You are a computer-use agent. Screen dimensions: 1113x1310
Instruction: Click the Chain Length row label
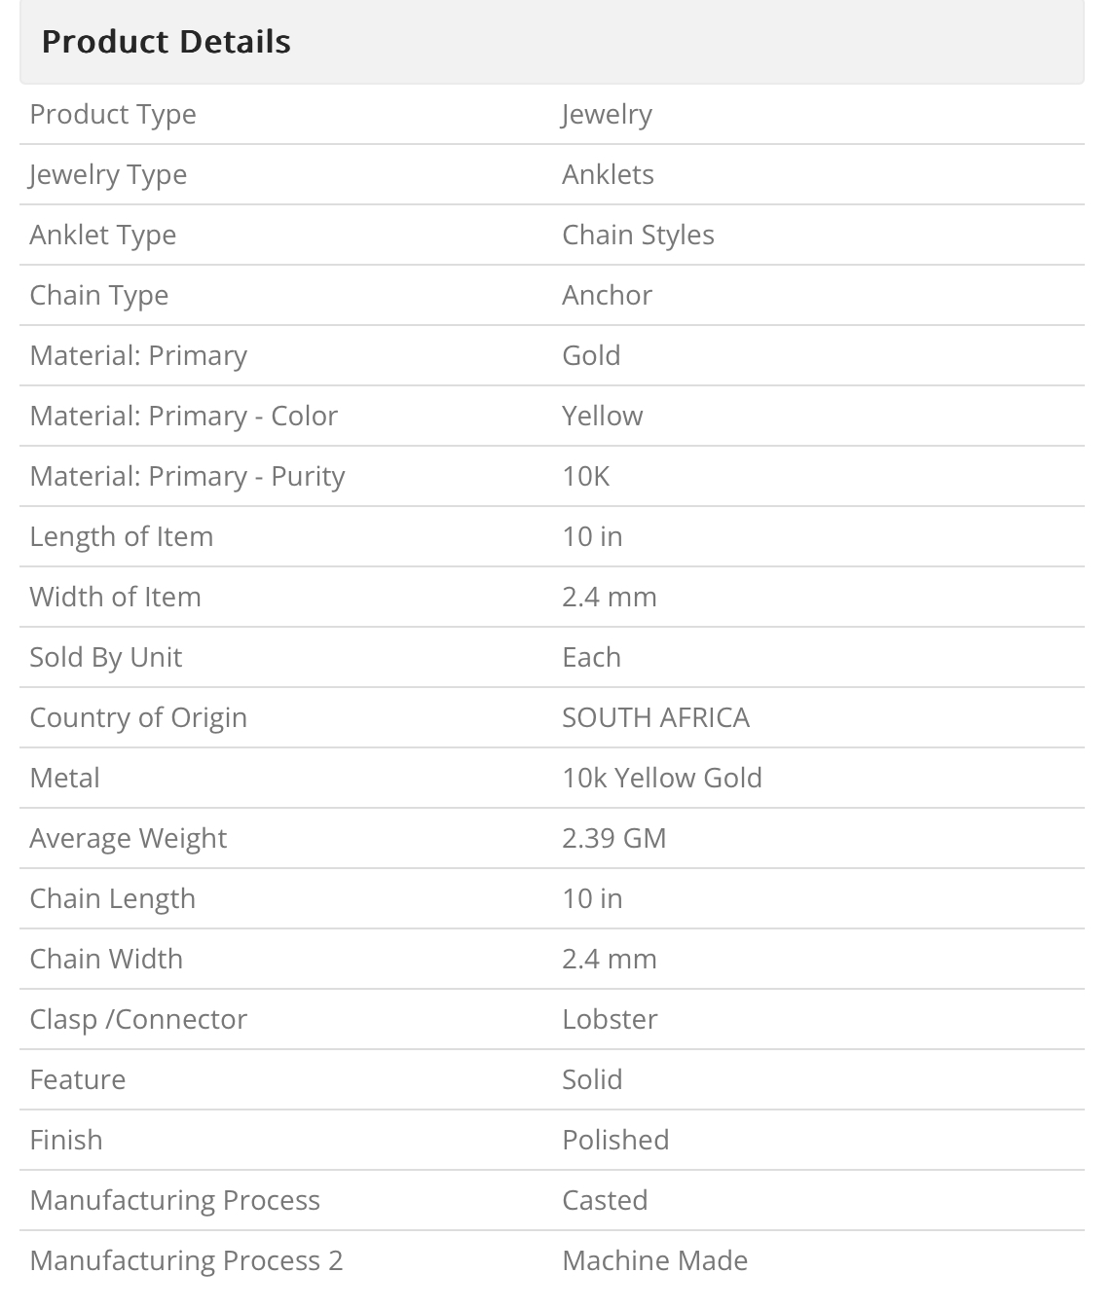[112, 899]
